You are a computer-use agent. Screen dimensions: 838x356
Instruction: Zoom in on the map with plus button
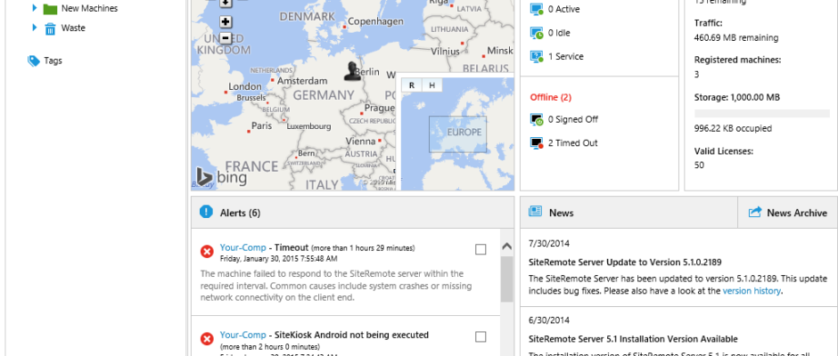coord(226,22)
